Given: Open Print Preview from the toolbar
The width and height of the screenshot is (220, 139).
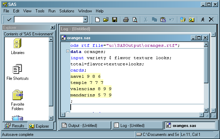Looking at the screenshot, I should tap(135, 20).
